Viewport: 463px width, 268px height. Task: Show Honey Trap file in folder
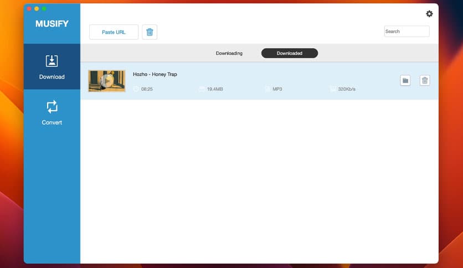coord(405,81)
